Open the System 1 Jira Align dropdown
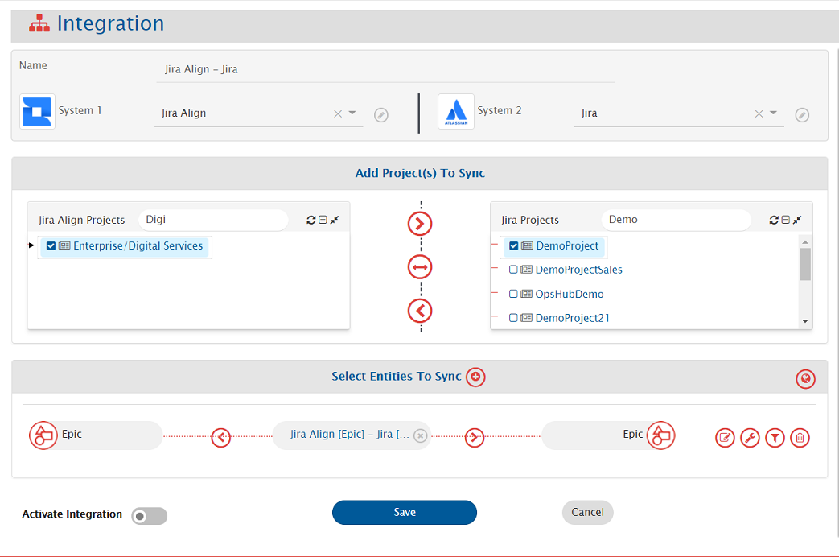The image size is (839, 557). point(352,113)
